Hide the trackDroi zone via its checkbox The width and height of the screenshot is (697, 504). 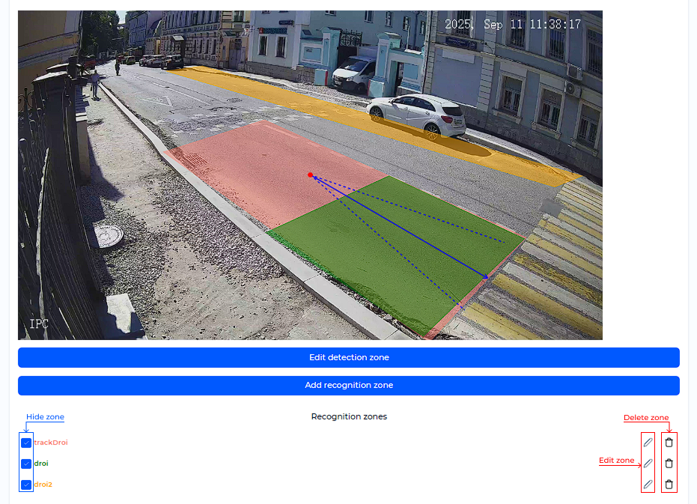pos(26,443)
